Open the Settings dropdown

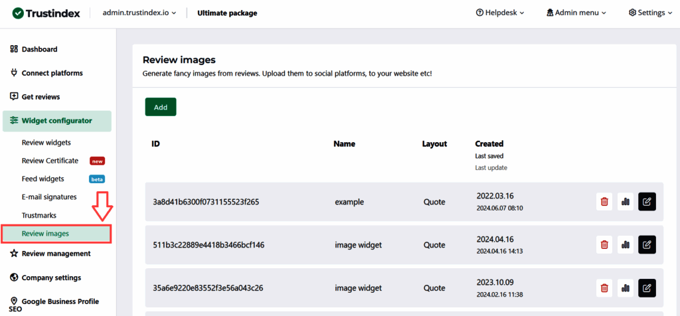tap(650, 13)
